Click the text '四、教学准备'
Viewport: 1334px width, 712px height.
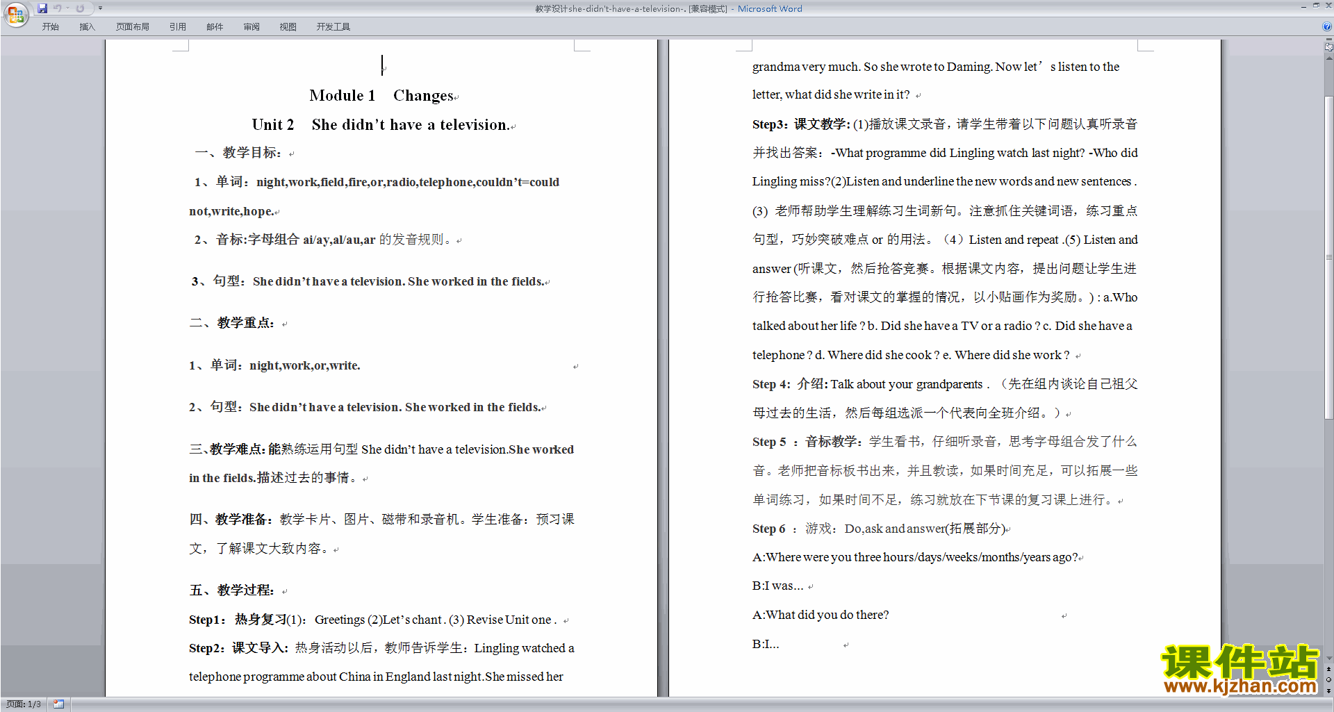point(229,520)
